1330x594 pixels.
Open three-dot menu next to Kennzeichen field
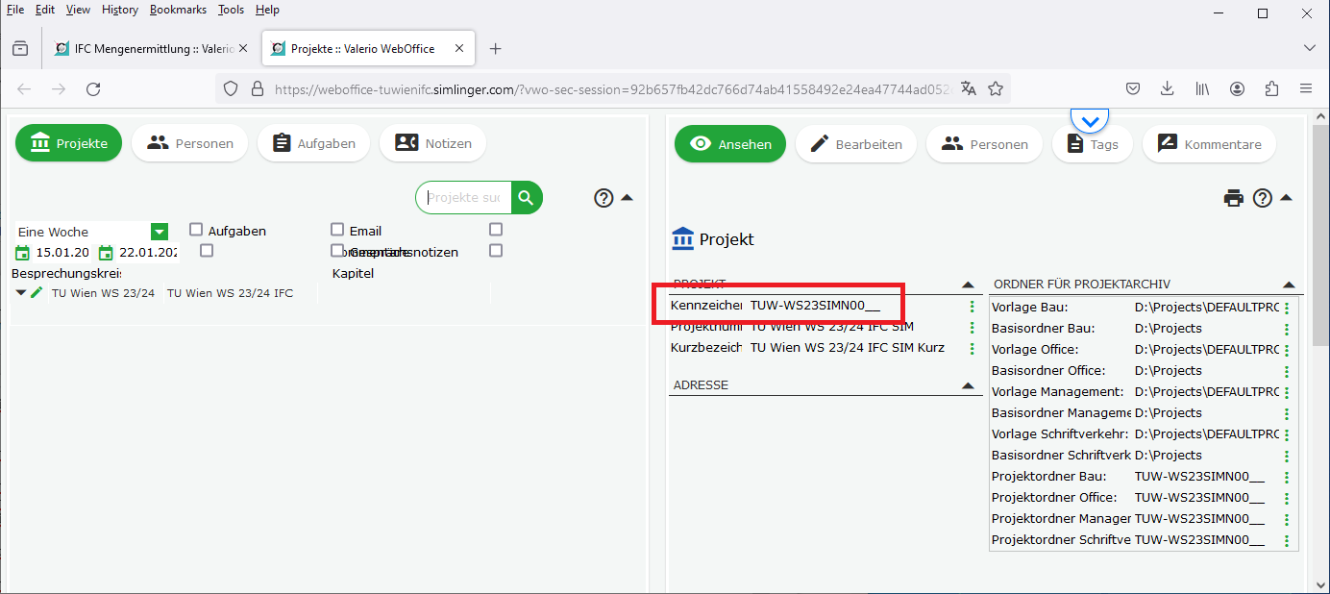(972, 307)
